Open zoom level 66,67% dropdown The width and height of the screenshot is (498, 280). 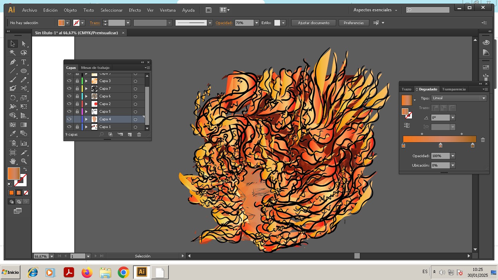pos(52,256)
